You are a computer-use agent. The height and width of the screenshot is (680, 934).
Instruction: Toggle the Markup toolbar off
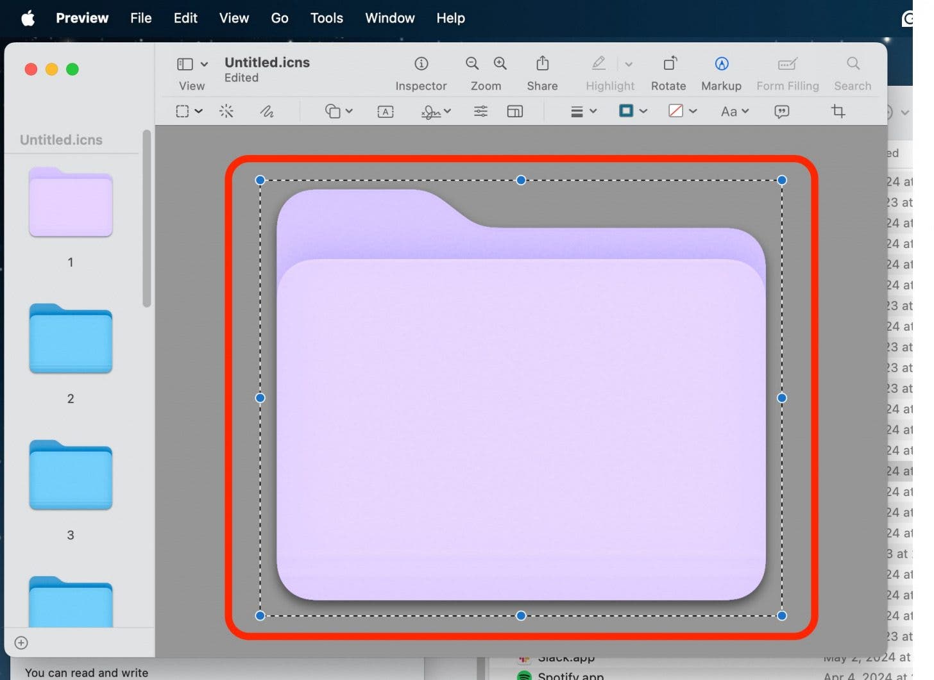(x=721, y=64)
